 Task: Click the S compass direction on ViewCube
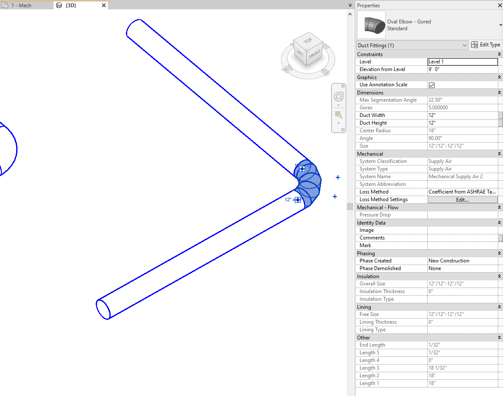(x=326, y=72)
